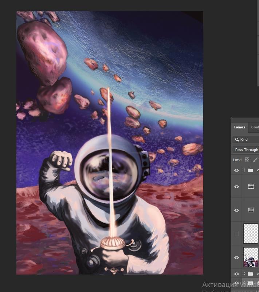Click the magnifier icon in the Kind filter
Screen dimensions: 259x292
point(237,139)
